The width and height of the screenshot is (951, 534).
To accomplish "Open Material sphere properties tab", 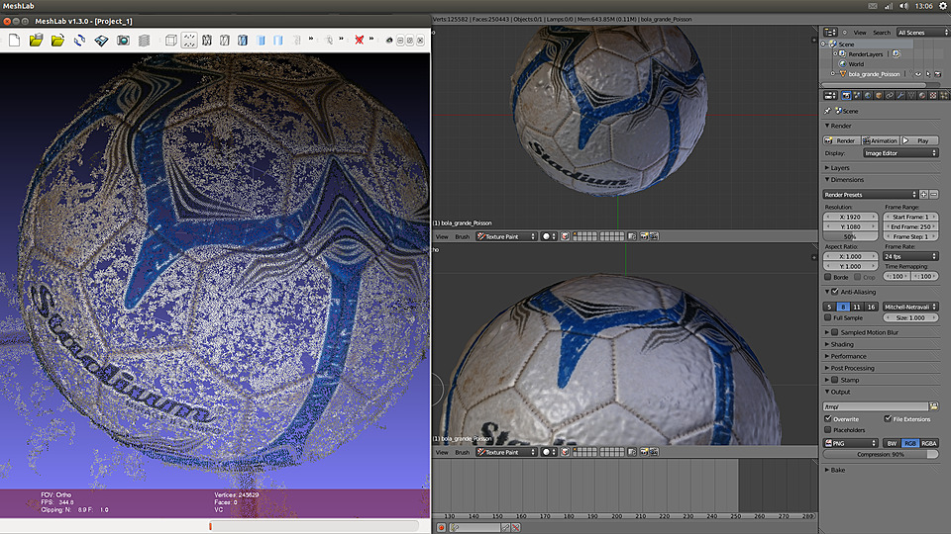I will [922, 96].
